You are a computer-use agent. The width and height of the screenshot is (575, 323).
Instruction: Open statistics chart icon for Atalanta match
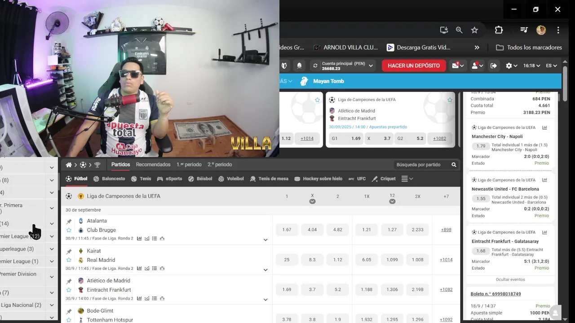click(x=139, y=239)
